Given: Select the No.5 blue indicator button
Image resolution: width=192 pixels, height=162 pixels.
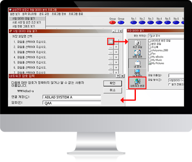Looking at the screenshot, I should pyautogui.click(x=168, y=22).
